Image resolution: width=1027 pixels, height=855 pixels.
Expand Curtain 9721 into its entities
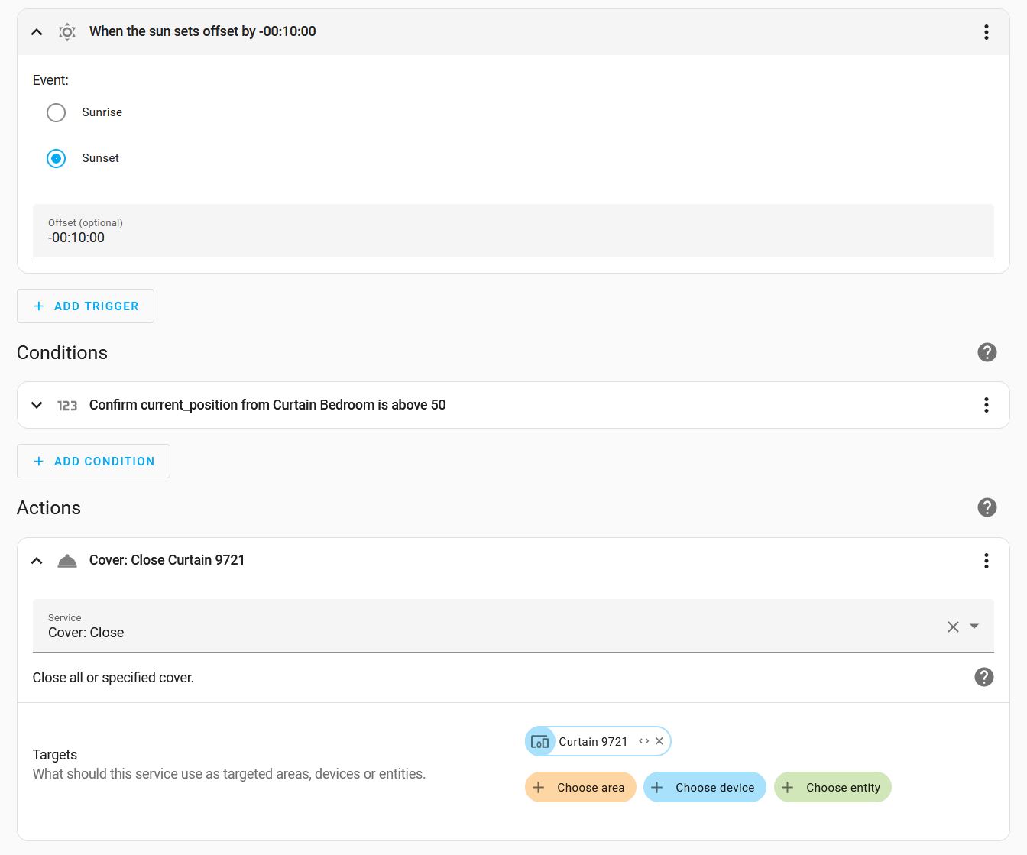click(x=643, y=741)
